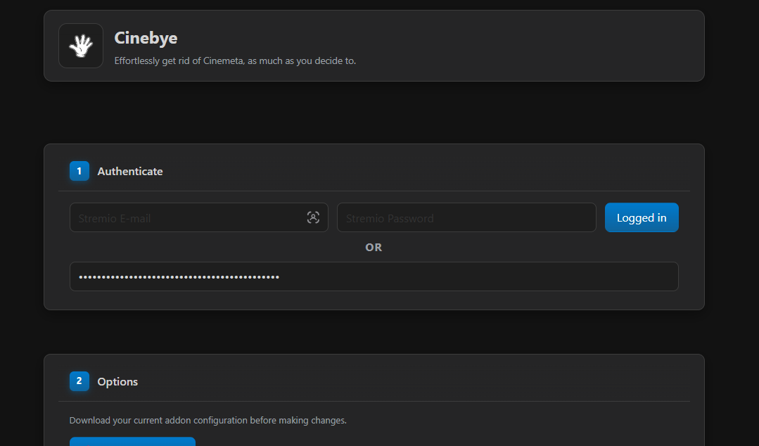The height and width of the screenshot is (446, 759).
Task: Focus the Stremio Password input field
Action: 466,218
